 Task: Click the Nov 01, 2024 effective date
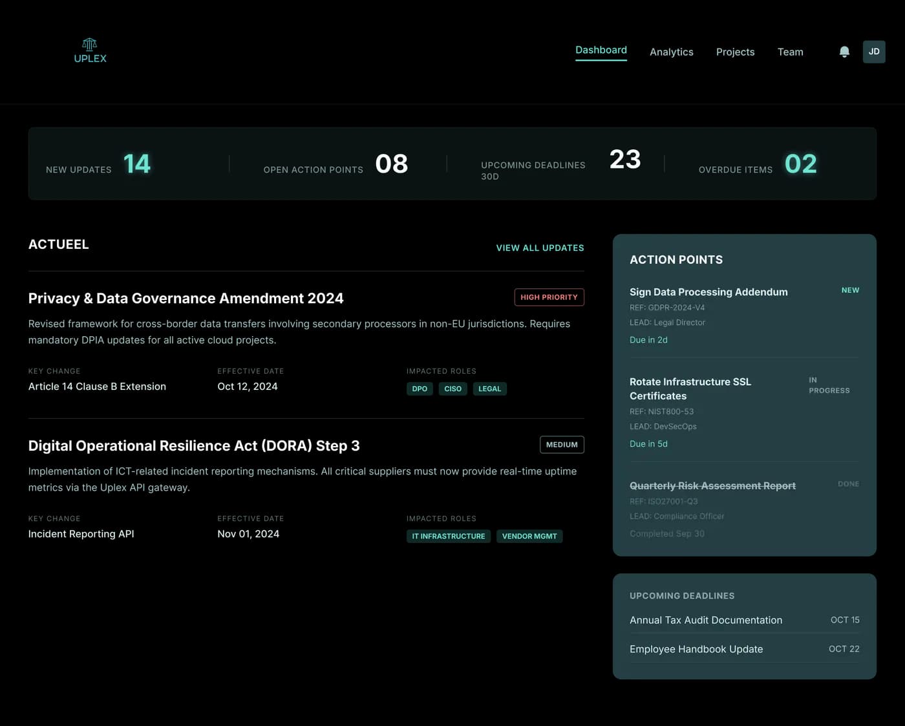[x=248, y=534]
